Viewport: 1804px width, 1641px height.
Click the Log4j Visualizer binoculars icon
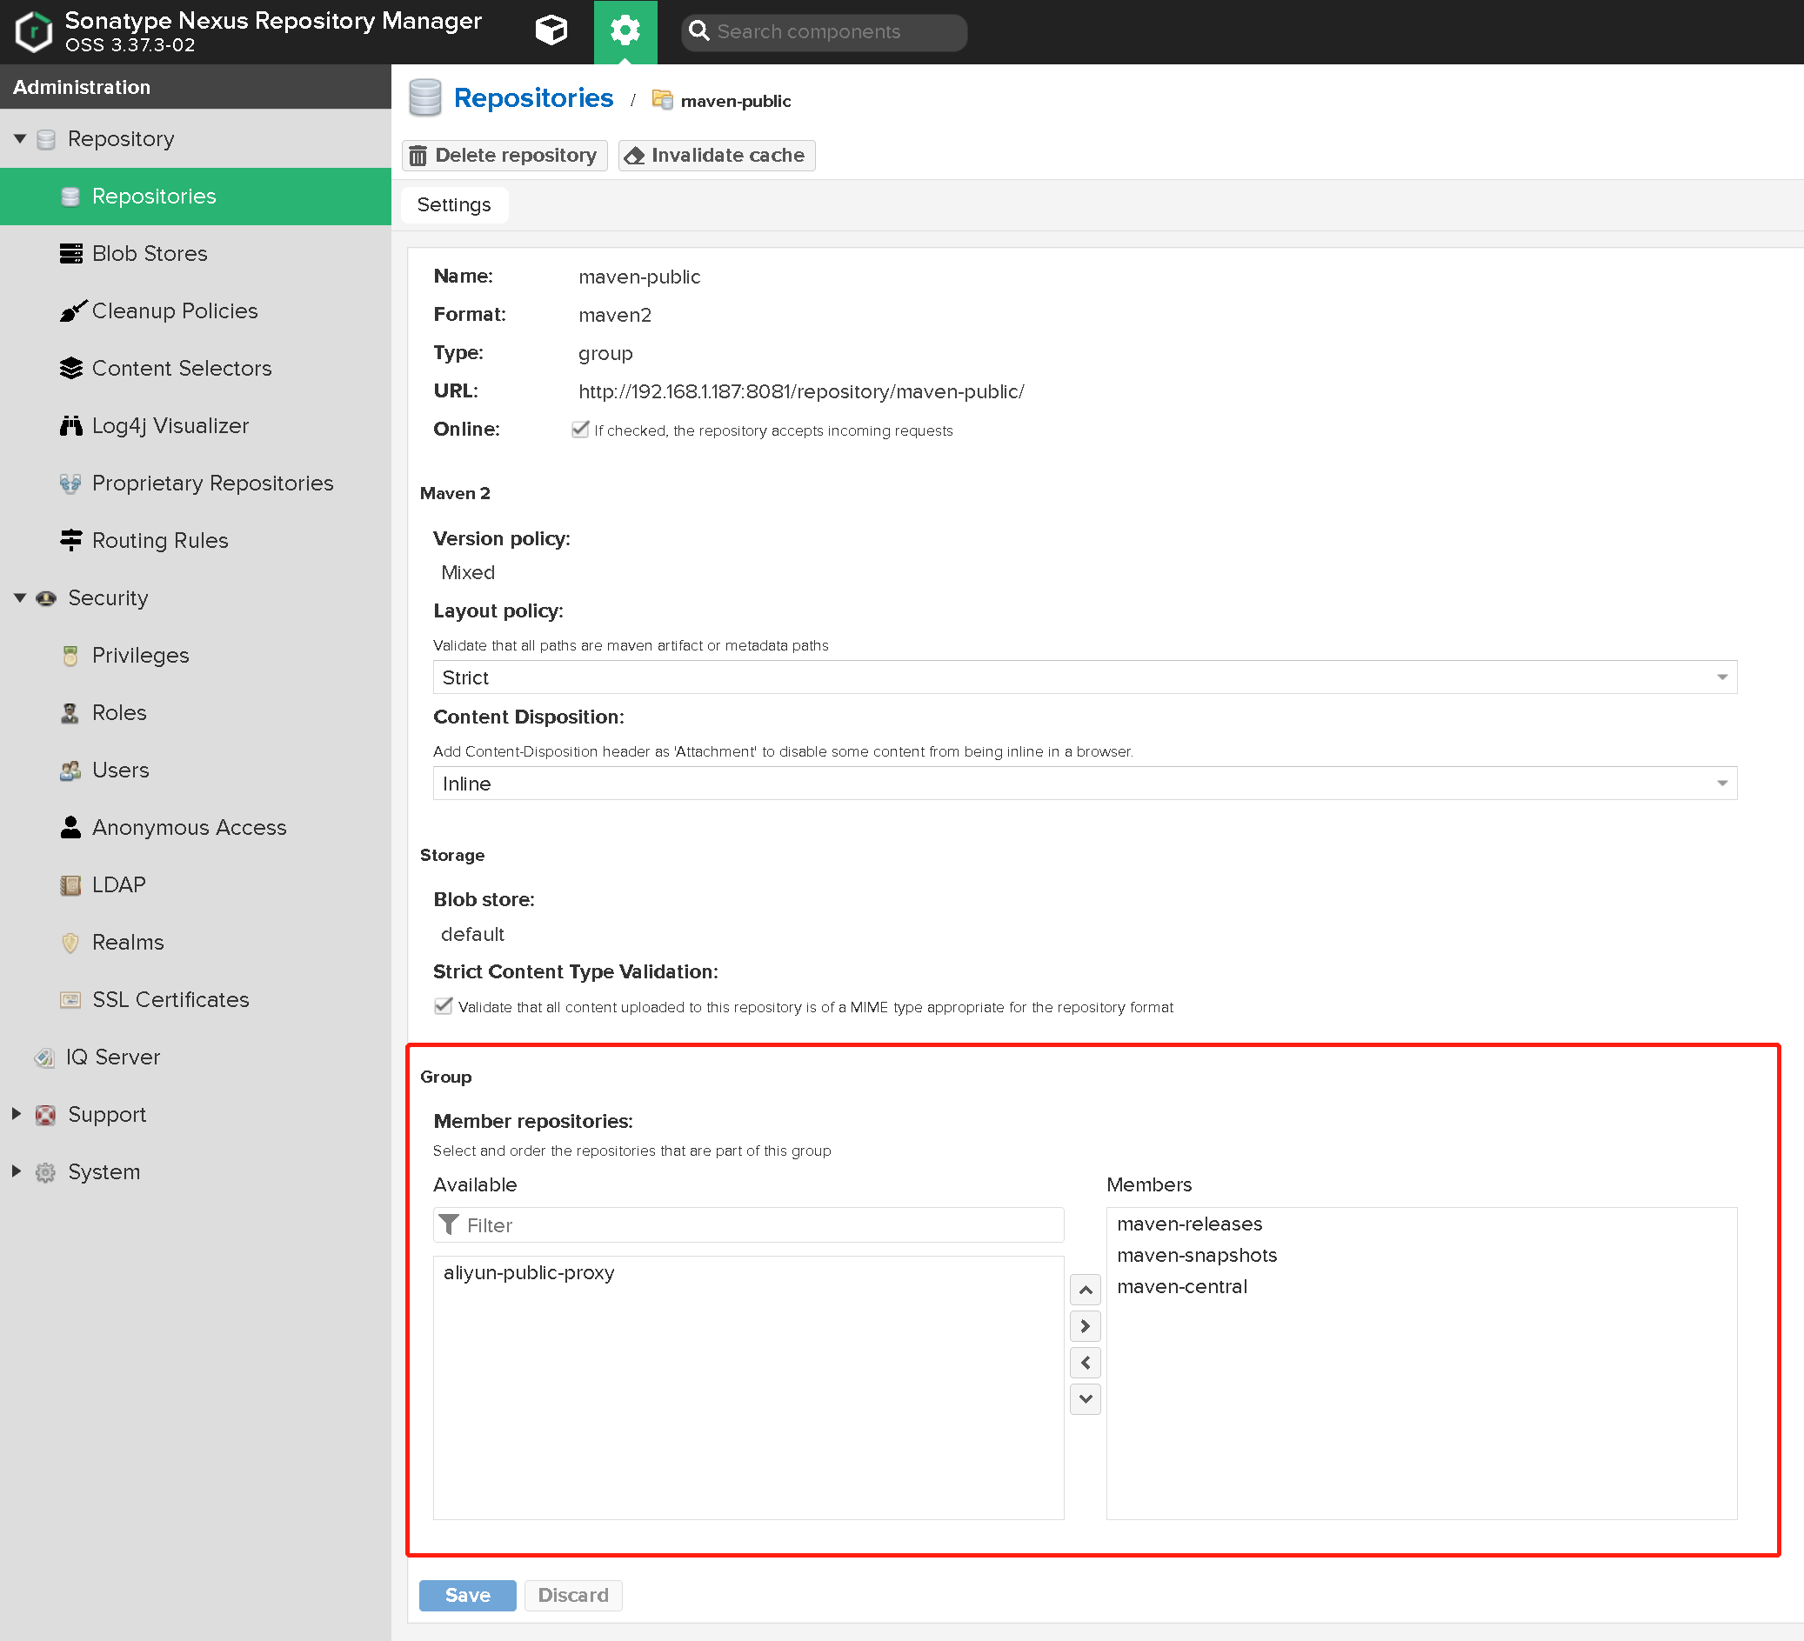click(70, 425)
